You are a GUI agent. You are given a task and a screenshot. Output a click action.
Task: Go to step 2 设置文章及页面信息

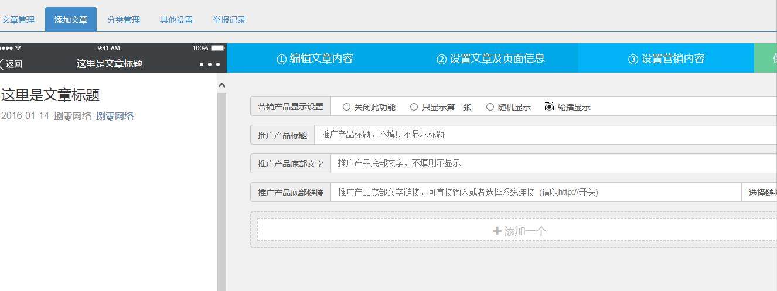pyautogui.click(x=490, y=59)
